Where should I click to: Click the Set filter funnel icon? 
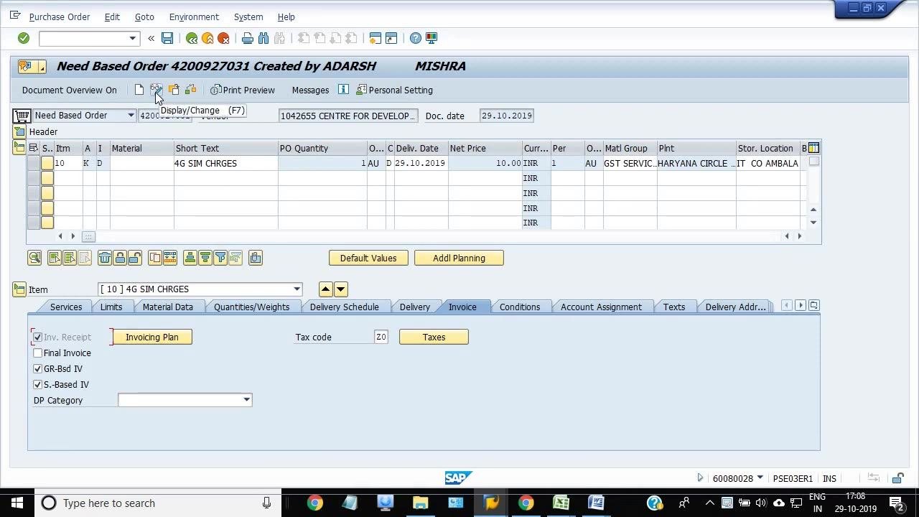(x=220, y=258)
